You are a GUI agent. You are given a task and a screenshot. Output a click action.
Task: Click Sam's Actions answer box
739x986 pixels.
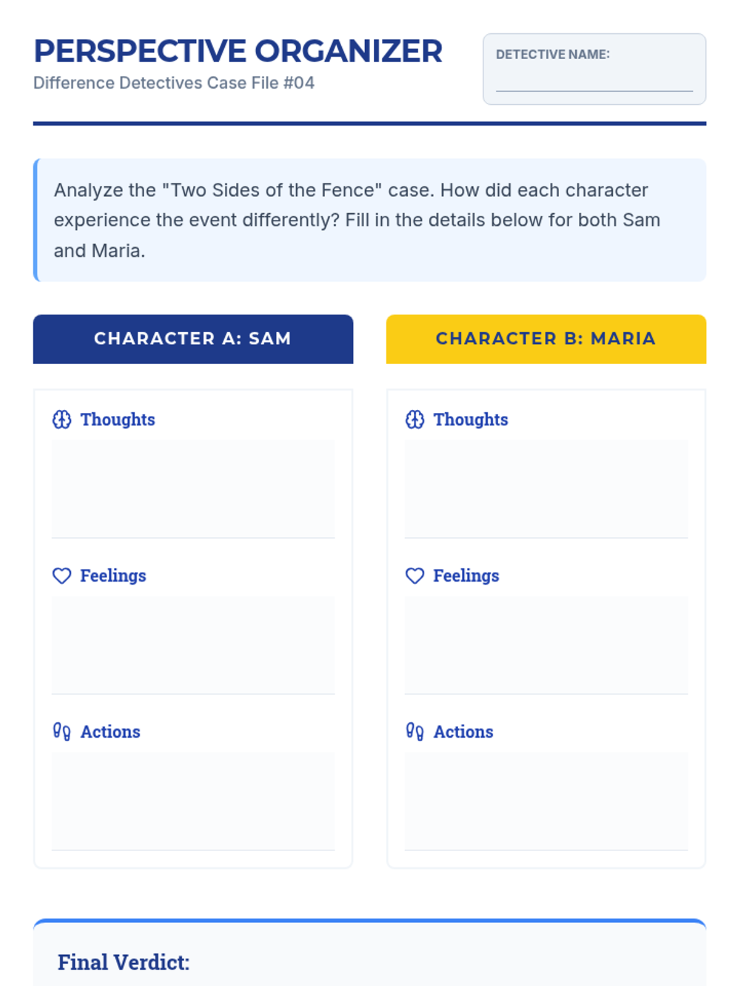pos(193,801)
